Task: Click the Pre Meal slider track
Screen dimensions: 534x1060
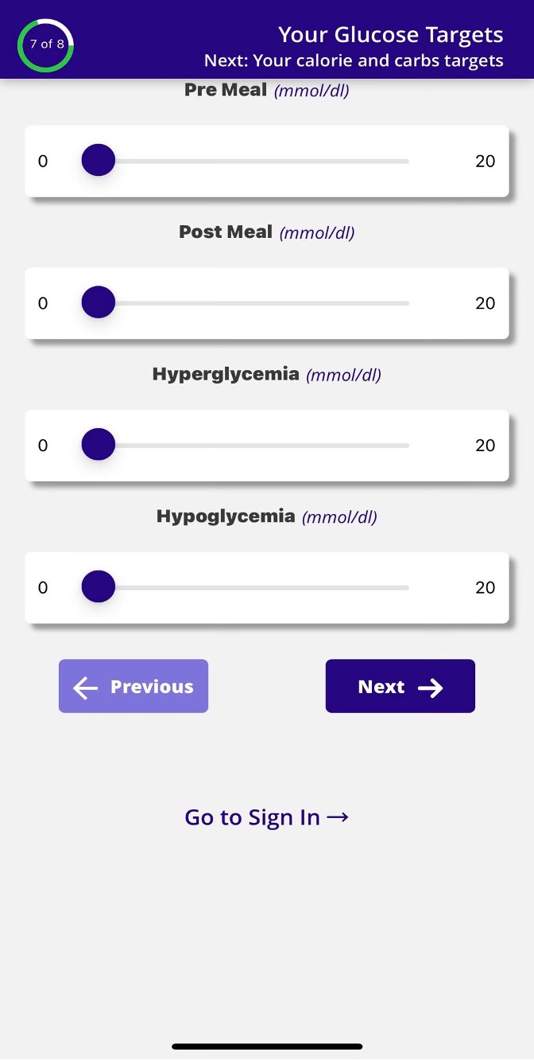Action: click(x=262, y=161)
